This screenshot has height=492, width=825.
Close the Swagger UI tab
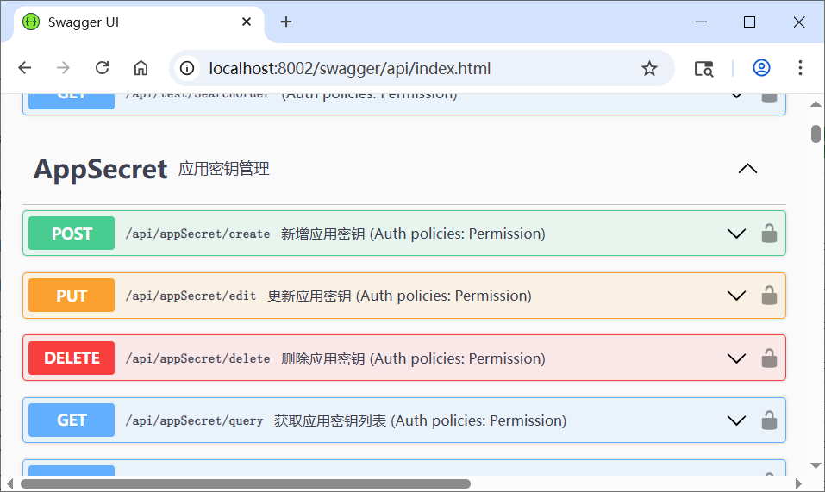click(247, 22)
